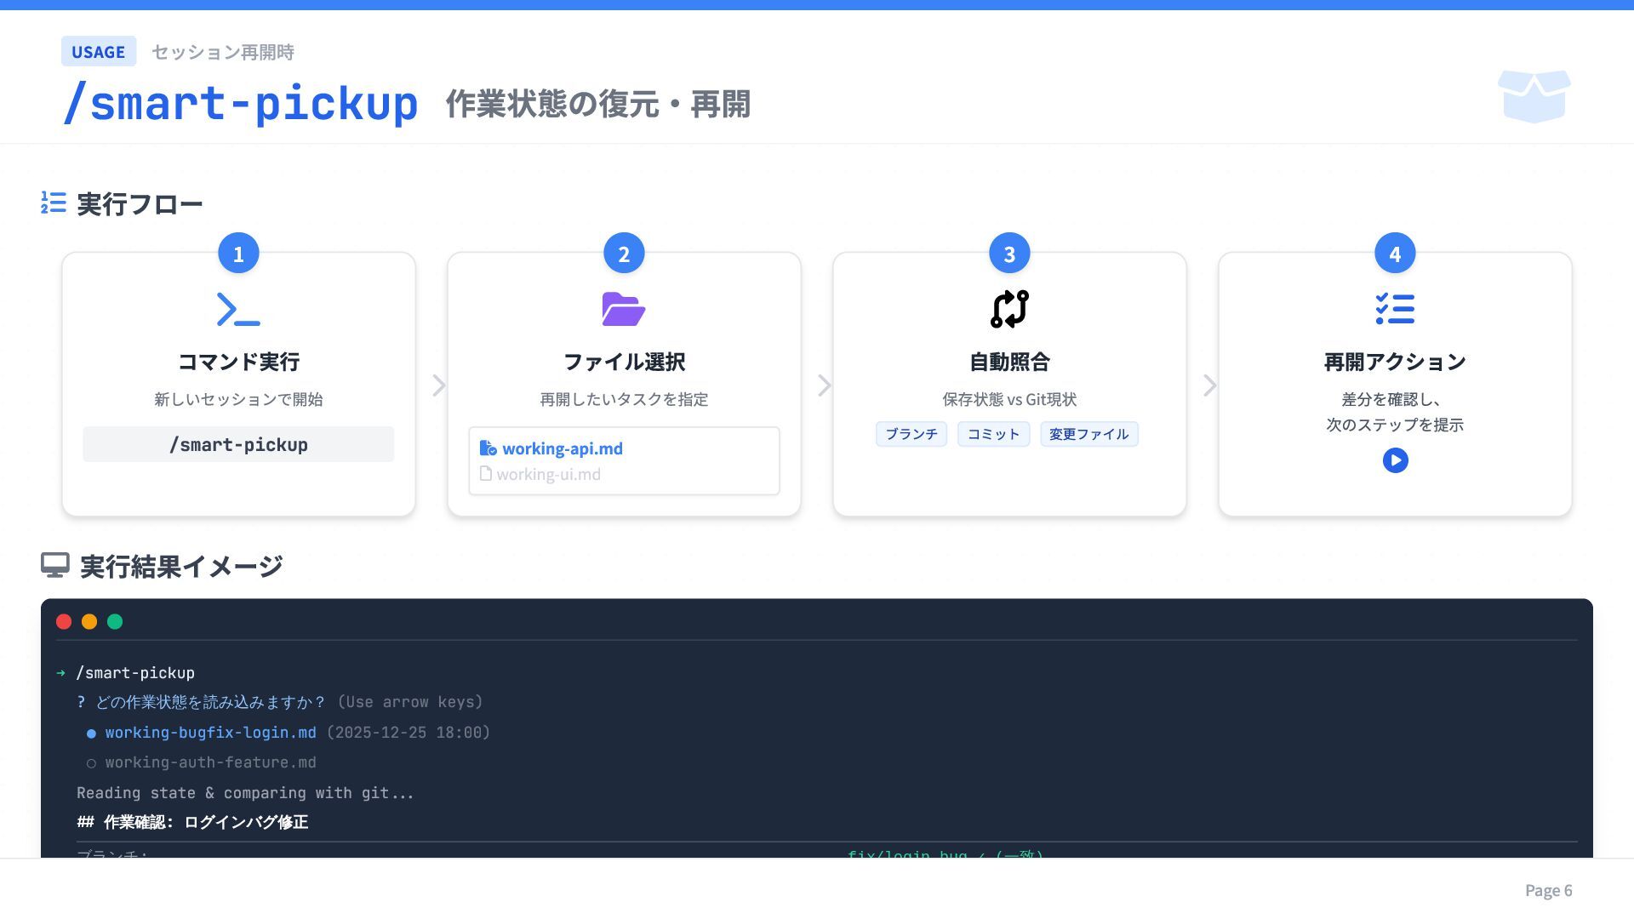The height and width of the screenshot is (919, 1634).
Task: Click the checklist icon in step 4
Action: pyautogui.click(x=1395, y=309)
